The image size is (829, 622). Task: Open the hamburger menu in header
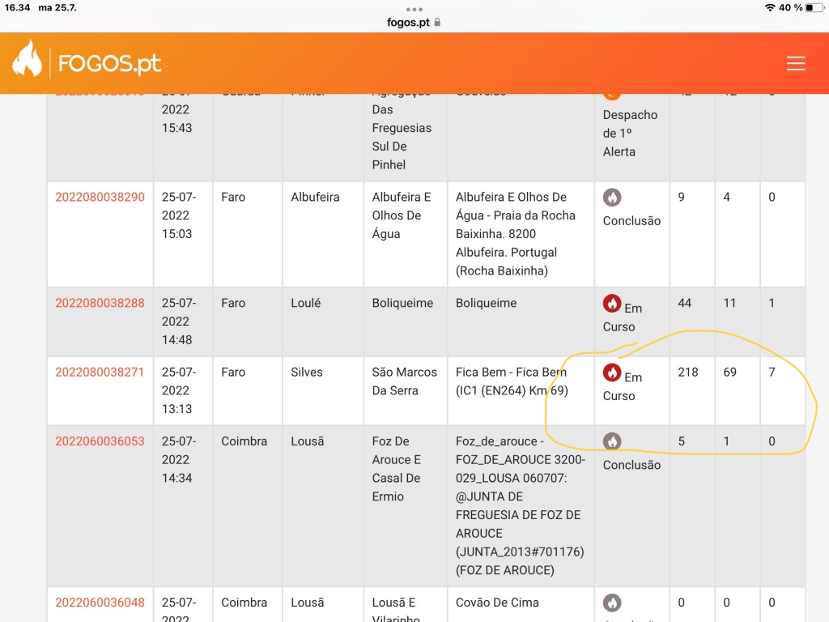click(x=796, y=64)
